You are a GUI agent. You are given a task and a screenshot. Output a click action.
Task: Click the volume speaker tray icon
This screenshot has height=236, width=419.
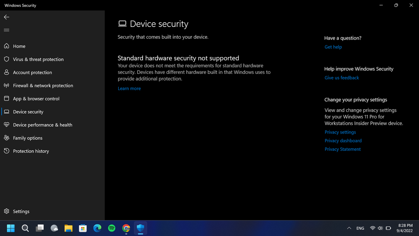click(x=380, y=228)
